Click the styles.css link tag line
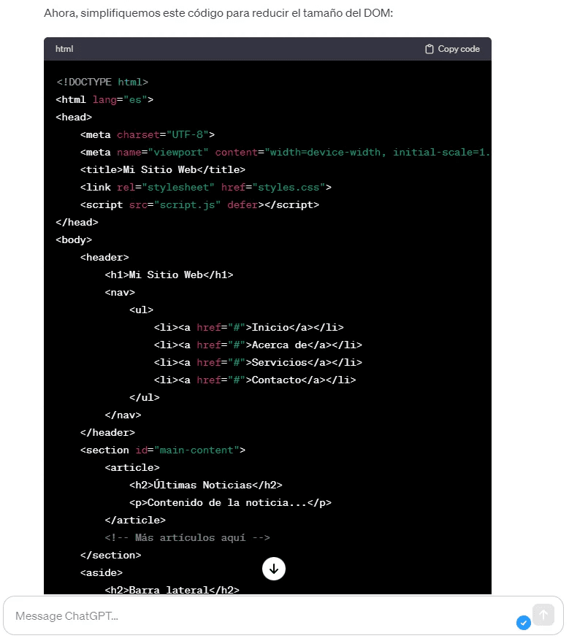 tap(205, 187)
